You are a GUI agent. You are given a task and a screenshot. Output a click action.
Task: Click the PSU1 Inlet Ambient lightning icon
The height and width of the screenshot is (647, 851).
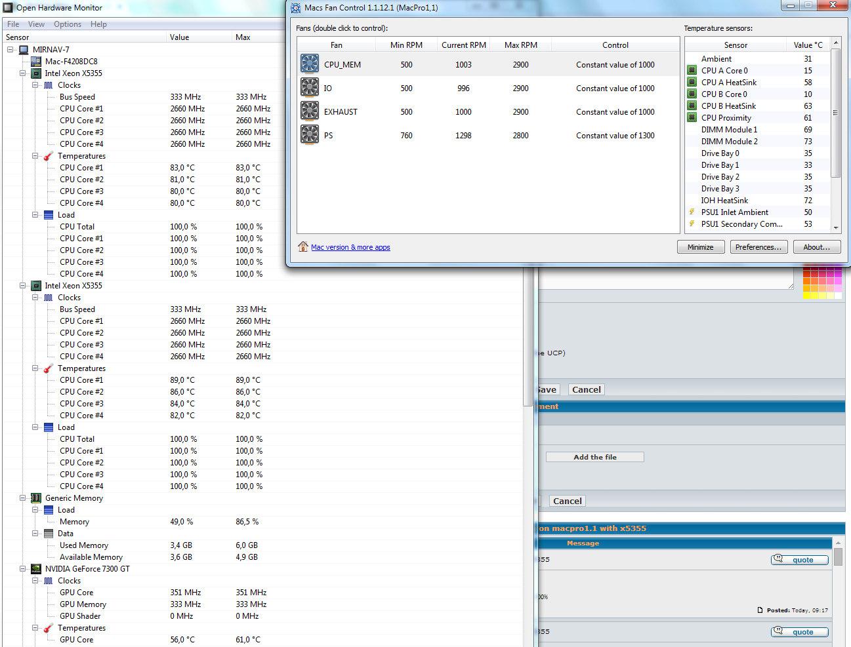692,212
